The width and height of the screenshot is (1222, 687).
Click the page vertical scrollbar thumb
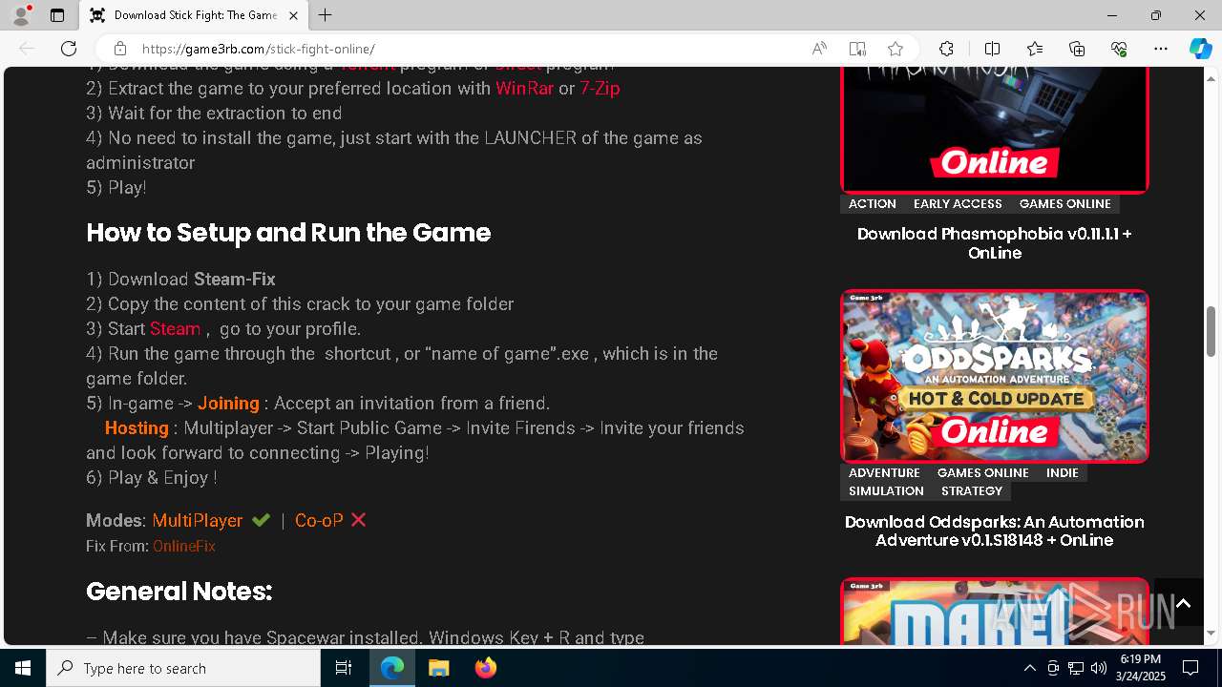pyautogui.click(x=1211, y=331)
